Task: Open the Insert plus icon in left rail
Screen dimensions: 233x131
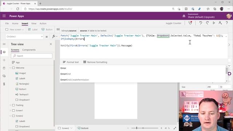Action: 4,60
